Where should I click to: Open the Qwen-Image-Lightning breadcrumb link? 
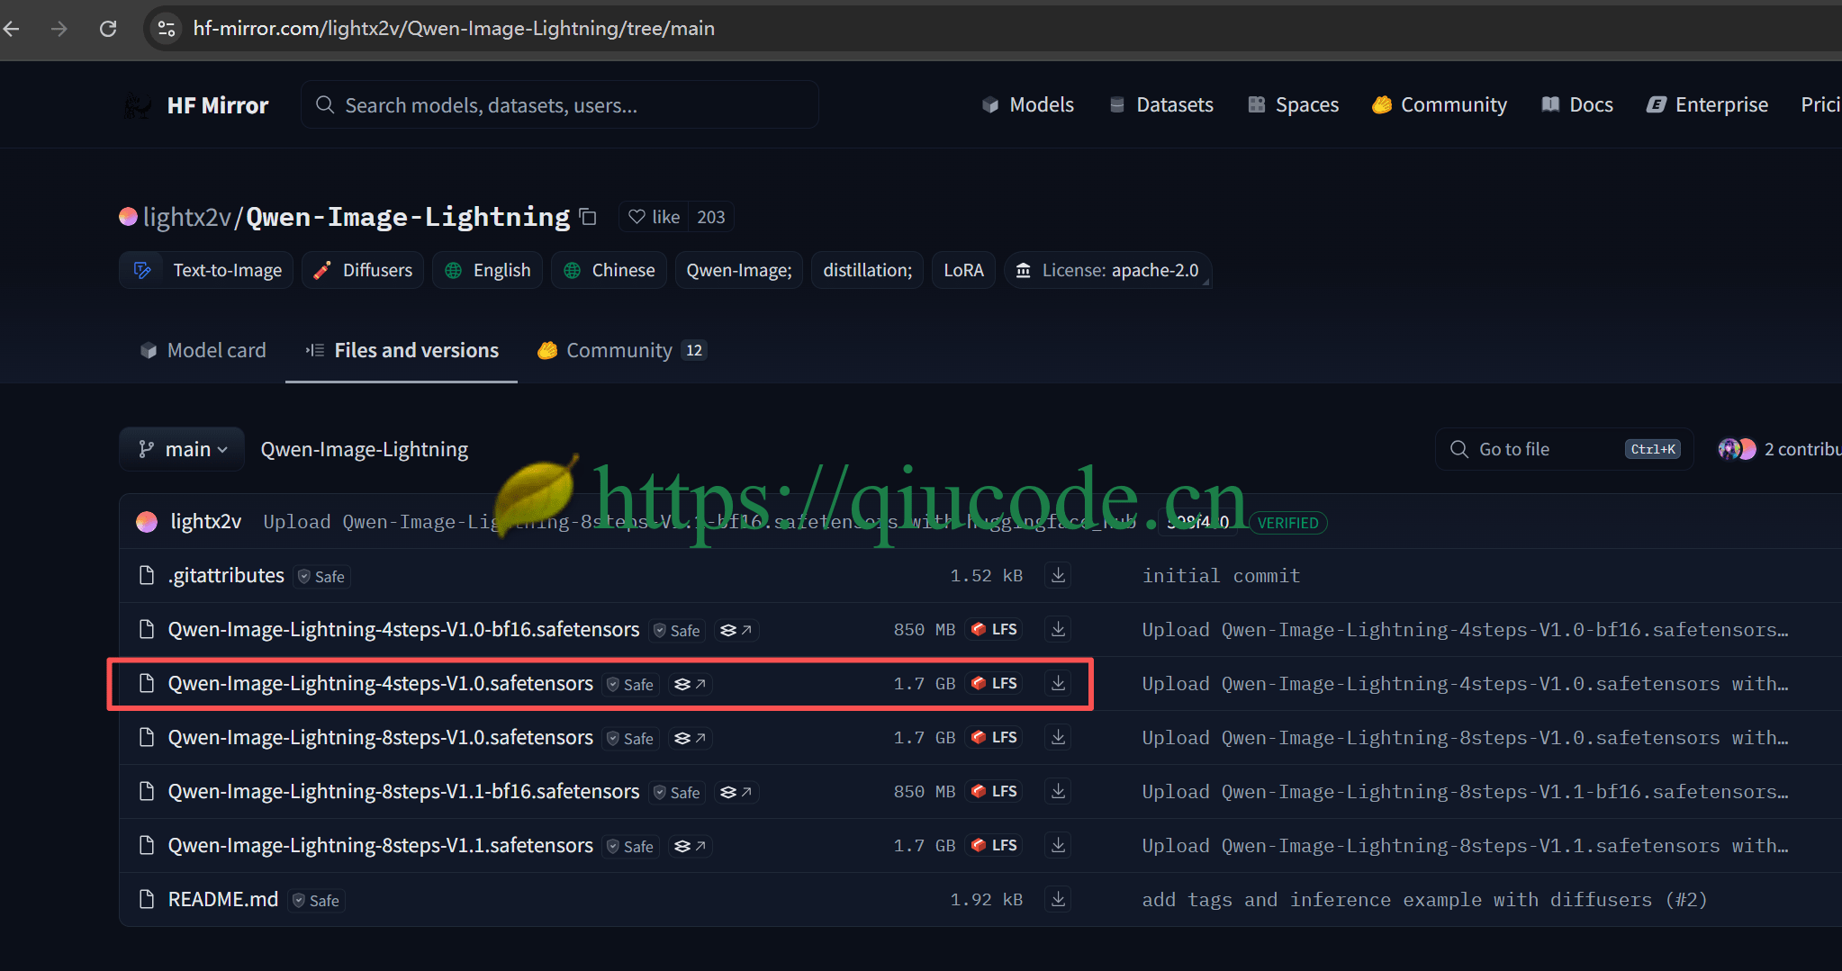click(x=365, y=449)
